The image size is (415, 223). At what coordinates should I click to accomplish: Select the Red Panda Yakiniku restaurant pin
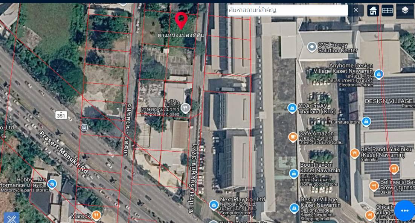(354, 153)
